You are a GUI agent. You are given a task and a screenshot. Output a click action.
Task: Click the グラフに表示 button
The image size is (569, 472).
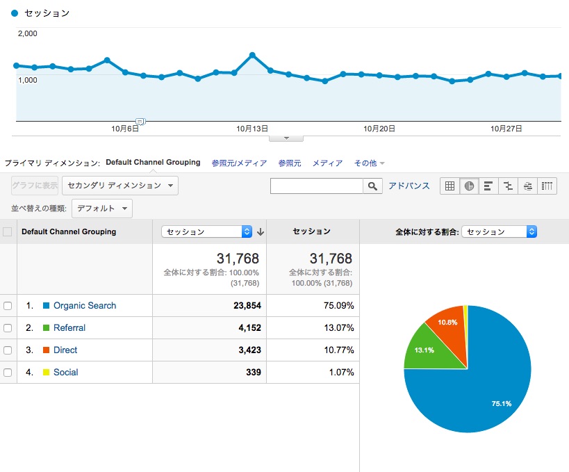35,186
